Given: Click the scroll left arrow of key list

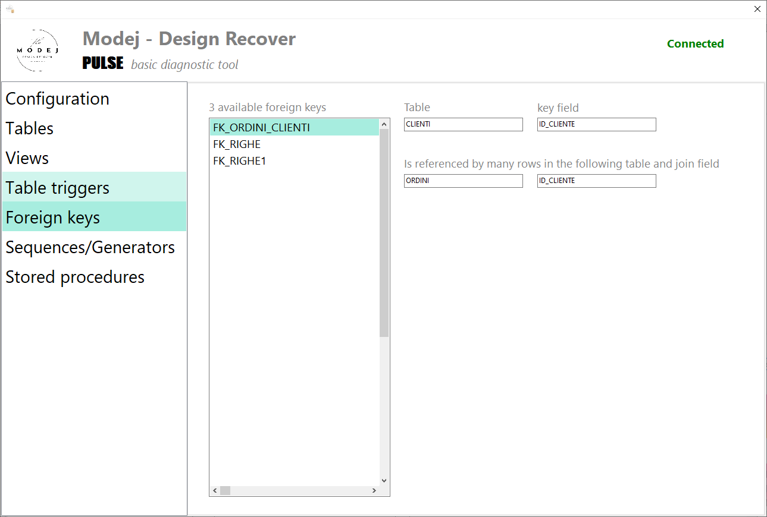Looking at the screenshot, I should (x=215, y=491).
